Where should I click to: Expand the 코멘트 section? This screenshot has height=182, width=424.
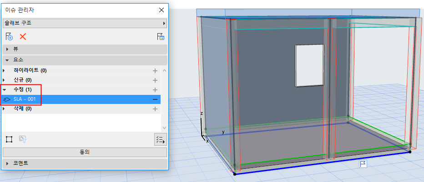(7, 162)
